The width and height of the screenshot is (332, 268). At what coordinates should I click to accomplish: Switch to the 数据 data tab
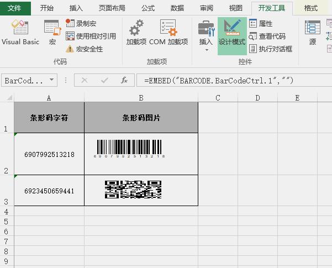click(x=177, y=8)
